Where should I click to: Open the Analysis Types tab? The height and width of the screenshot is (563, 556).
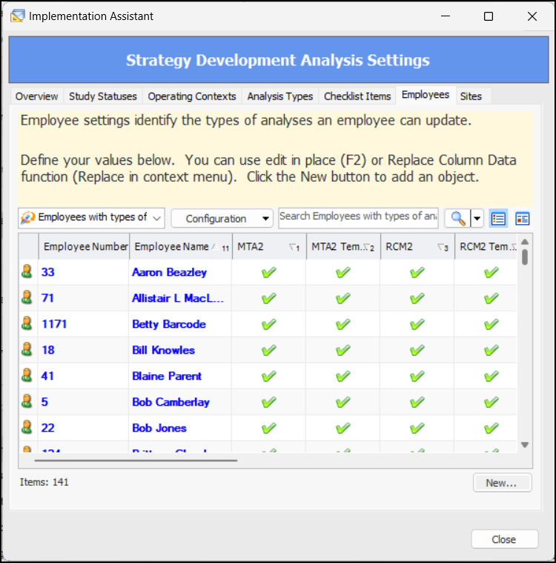[280, 96]
